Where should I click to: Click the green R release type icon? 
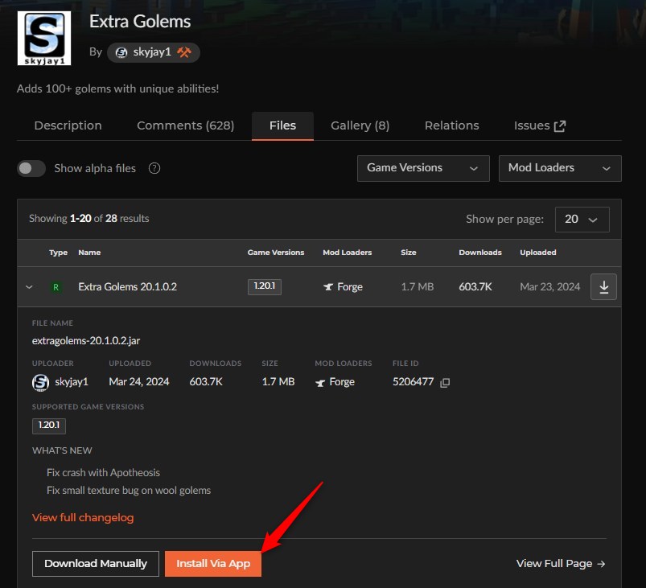pyautogui.click(x=56, y=287)
